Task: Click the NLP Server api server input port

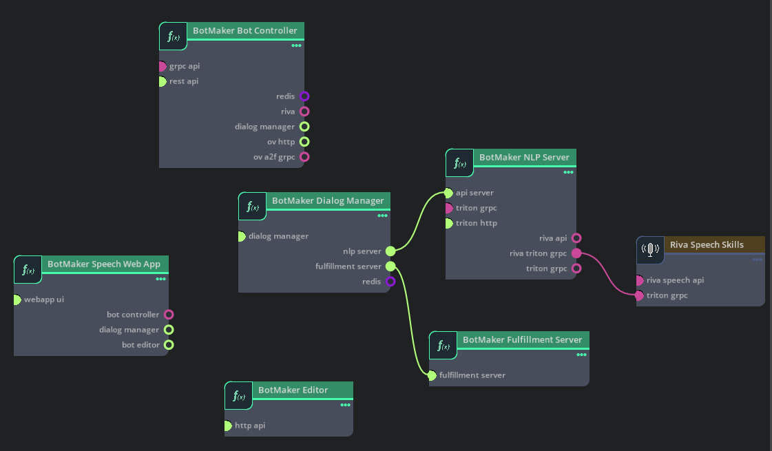Action: tap(448, 193)
